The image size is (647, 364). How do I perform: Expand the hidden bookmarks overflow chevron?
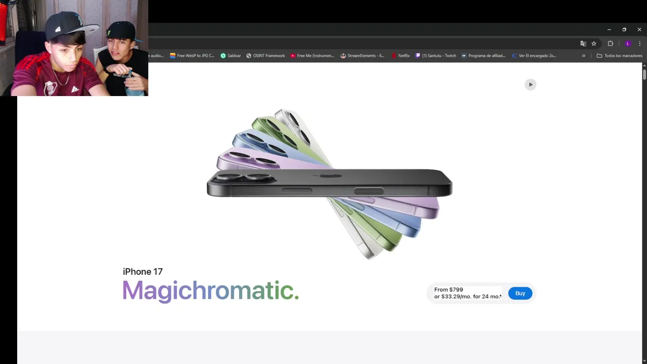coord(583,56)
